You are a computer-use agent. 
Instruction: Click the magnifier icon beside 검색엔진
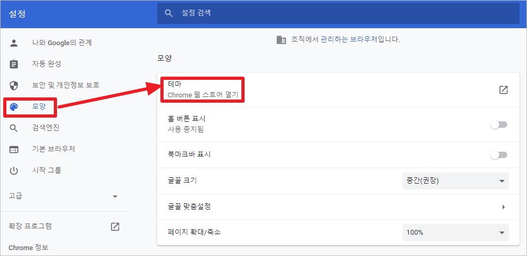(x=14, y=128)
